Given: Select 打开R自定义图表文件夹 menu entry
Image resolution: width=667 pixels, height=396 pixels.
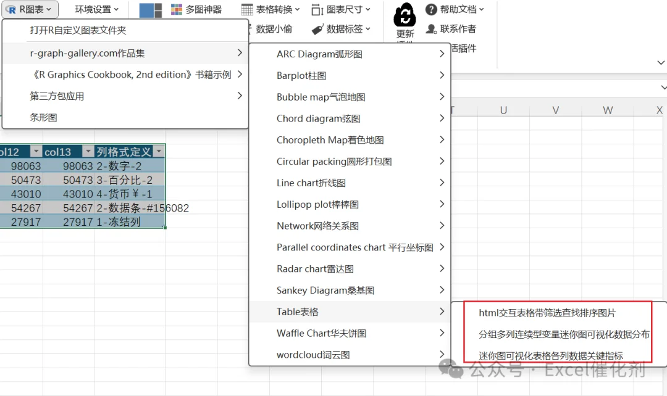Looking at the screenshot, I should tap(125, 30).
